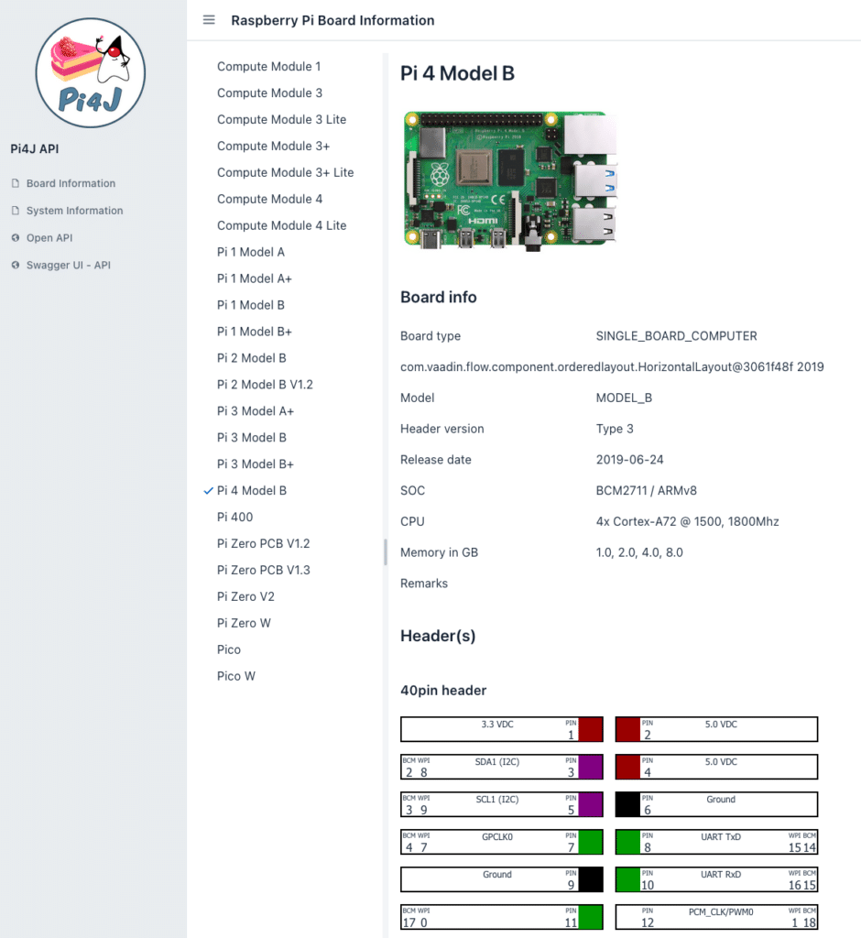Click the Header version Type 3 value
The width and height of the screenshot is (861, 938).
[x=615, y=429]
